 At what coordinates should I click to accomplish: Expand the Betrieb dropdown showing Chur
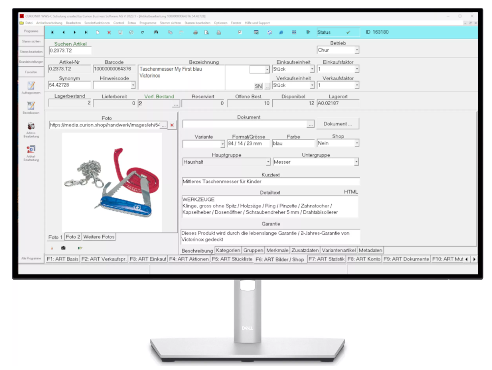pyautogui.click(x=357, y=50)
